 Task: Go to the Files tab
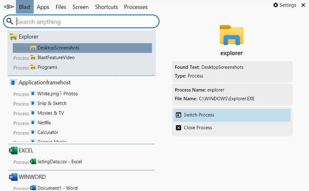(x=61, y=7)
